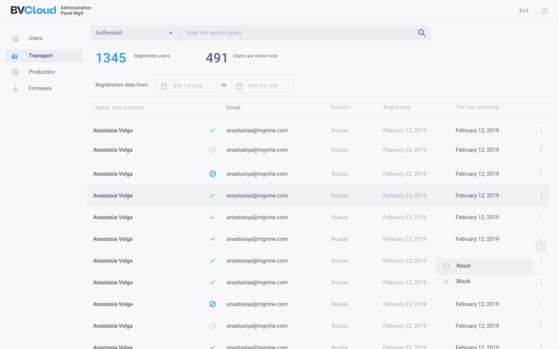Screen dimensions: 559x349
Task: Click the Firmware download icon
Action: coord(16,89)
